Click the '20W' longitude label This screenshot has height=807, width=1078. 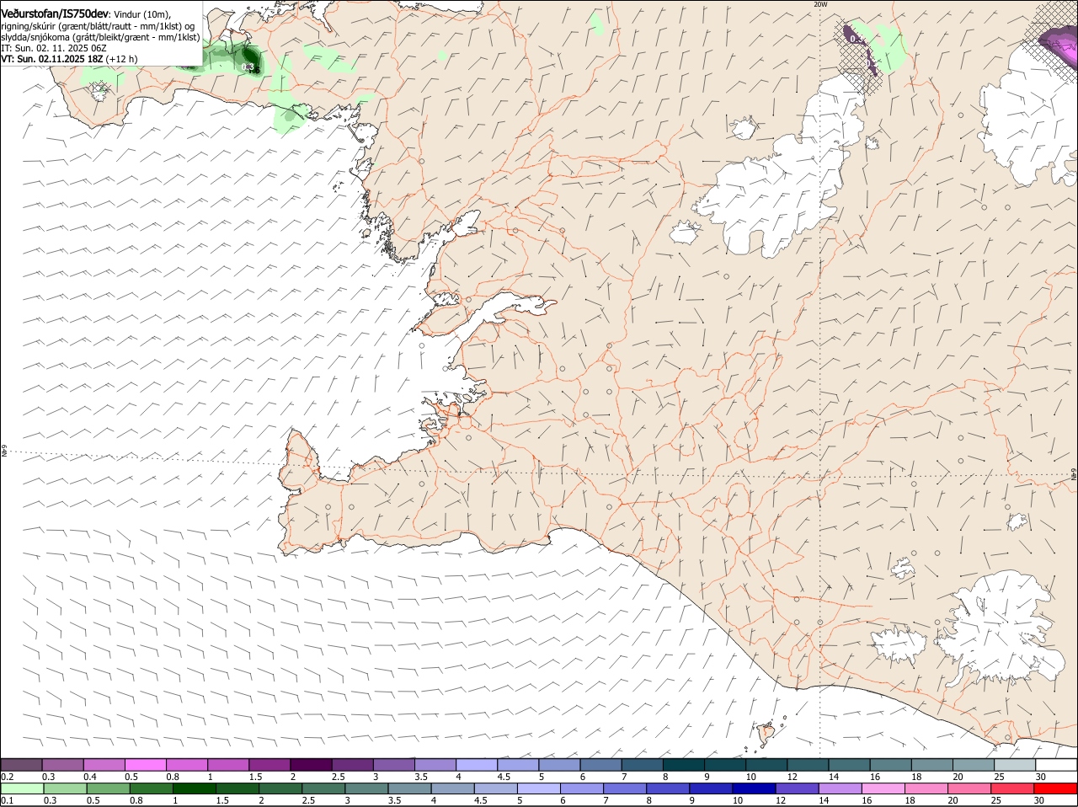820,4
